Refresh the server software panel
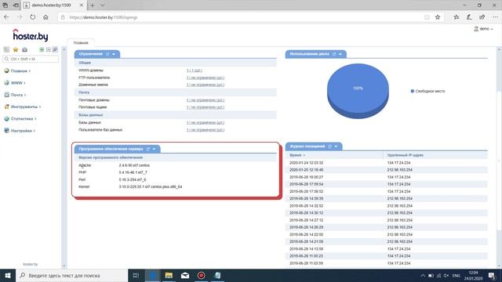 pyautogui.click(x=148, y=149)
